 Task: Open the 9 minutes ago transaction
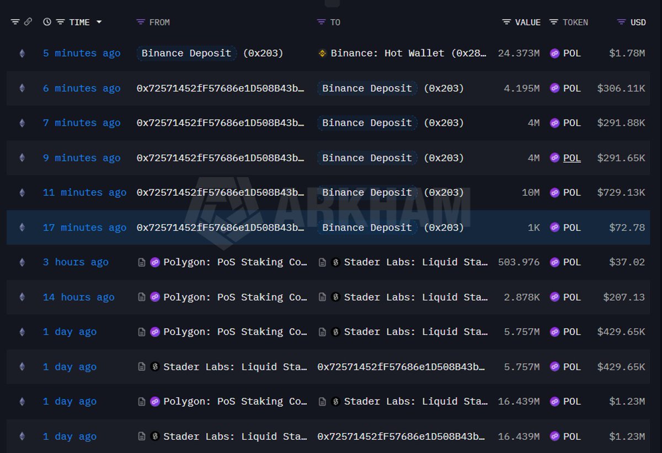[x=82, y=158]
